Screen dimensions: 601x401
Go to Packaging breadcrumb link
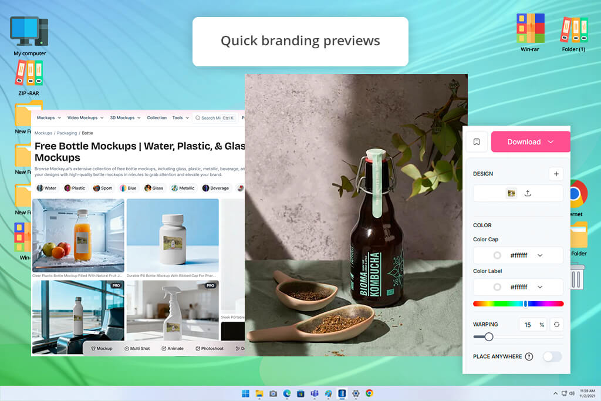(67, 133)
